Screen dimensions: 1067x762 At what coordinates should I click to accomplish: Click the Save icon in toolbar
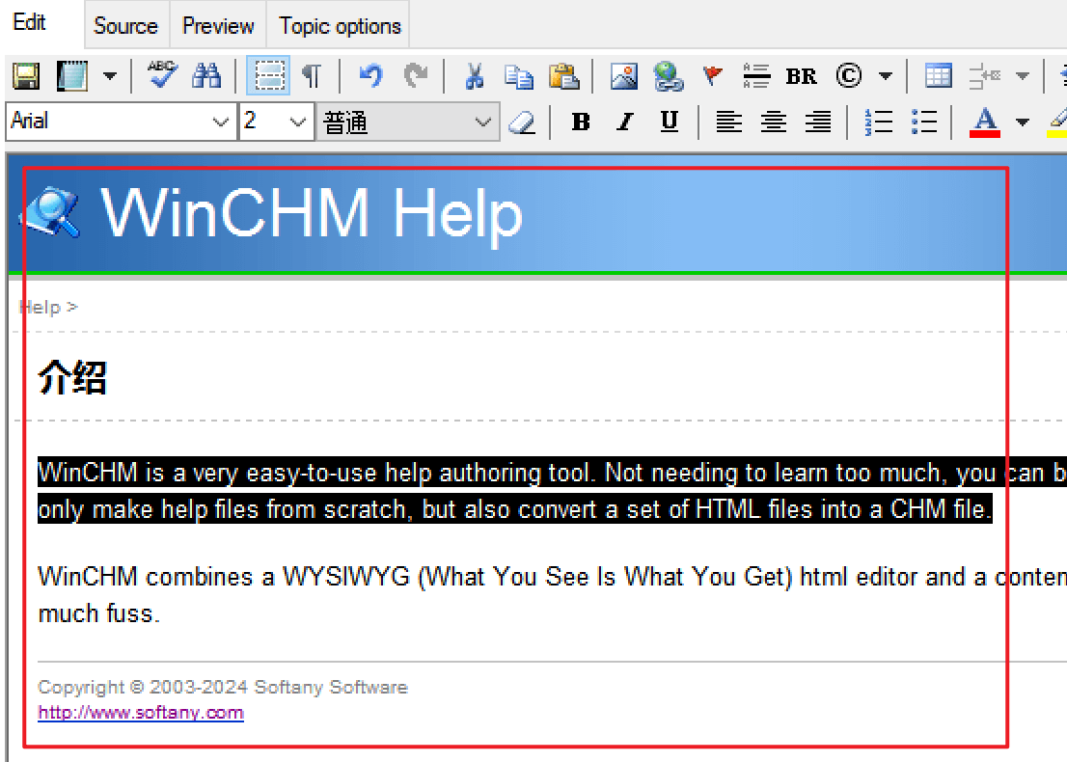[25, 76]
